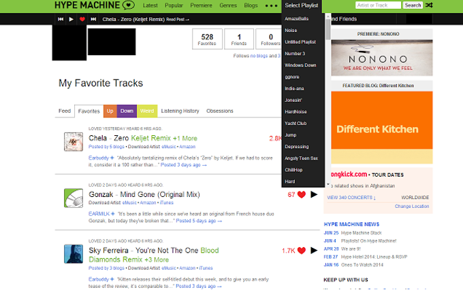Open Genres in top navigation

tap(228, 5)
